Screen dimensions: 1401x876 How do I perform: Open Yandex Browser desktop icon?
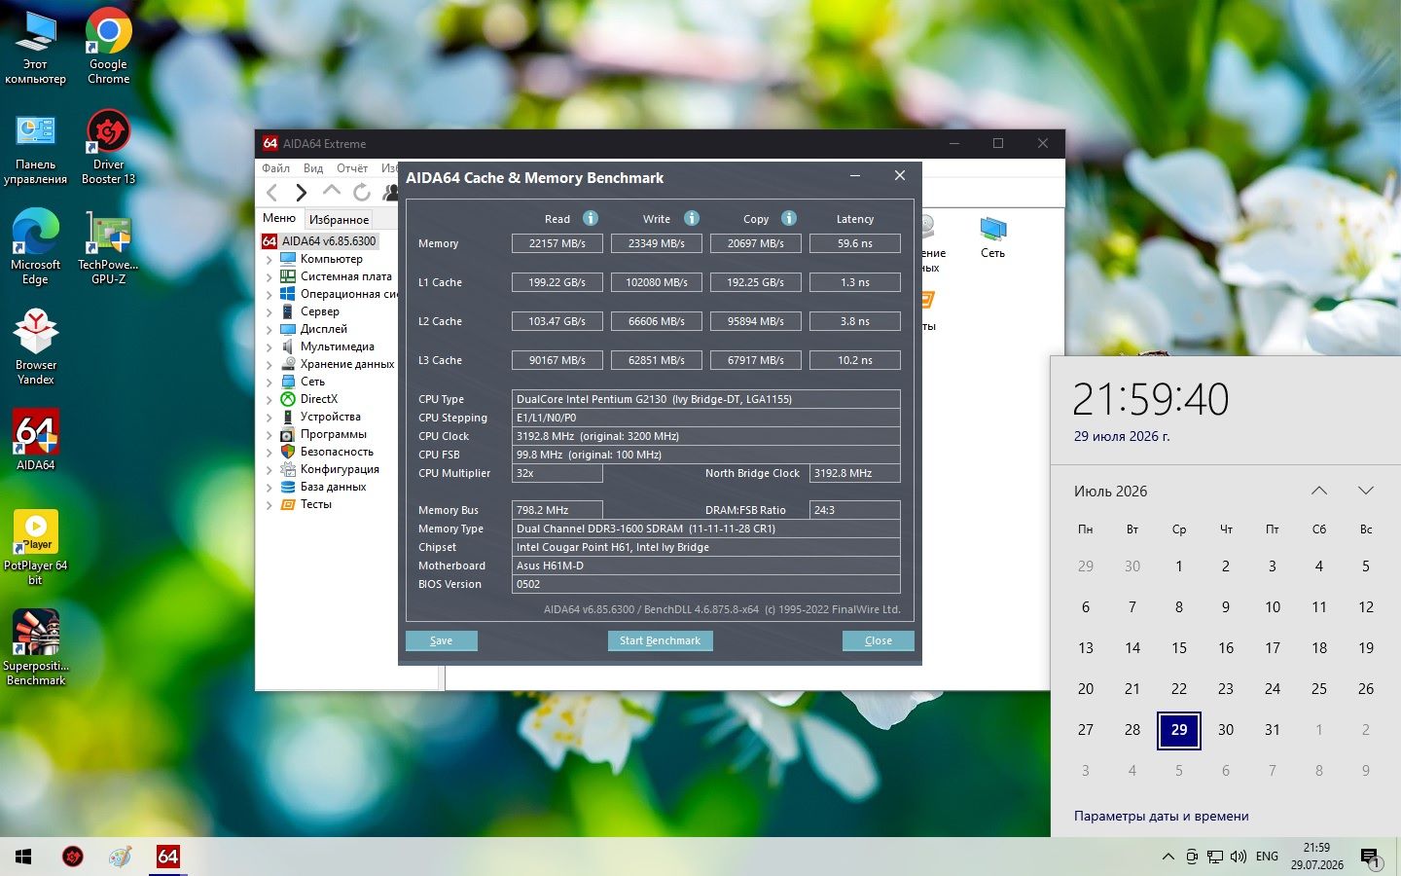[x=36, y=347]
